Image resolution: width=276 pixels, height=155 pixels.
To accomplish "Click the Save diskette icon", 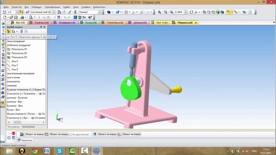I will tap(16, 17).
